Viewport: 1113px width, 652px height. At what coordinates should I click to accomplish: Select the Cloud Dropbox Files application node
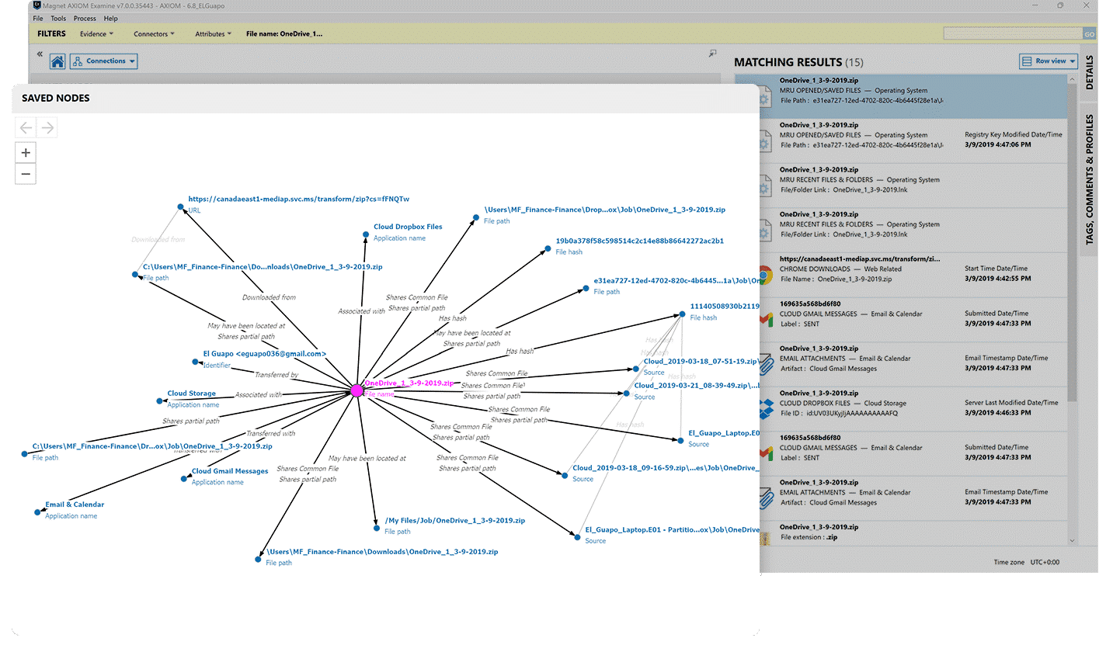pyautogui.click(x=365, y=235)
